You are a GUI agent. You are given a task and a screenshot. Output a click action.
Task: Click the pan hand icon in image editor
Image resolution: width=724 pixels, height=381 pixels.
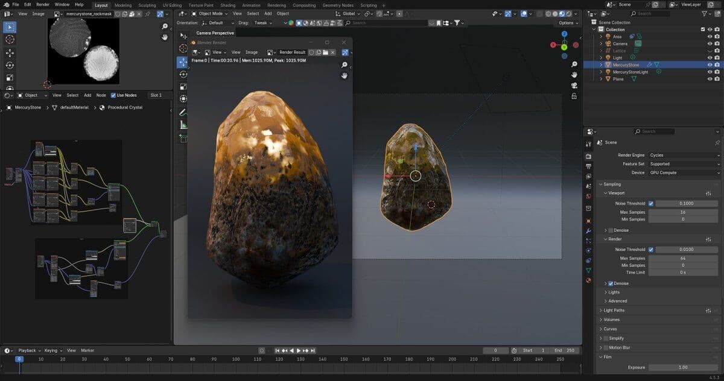(165, 37)
